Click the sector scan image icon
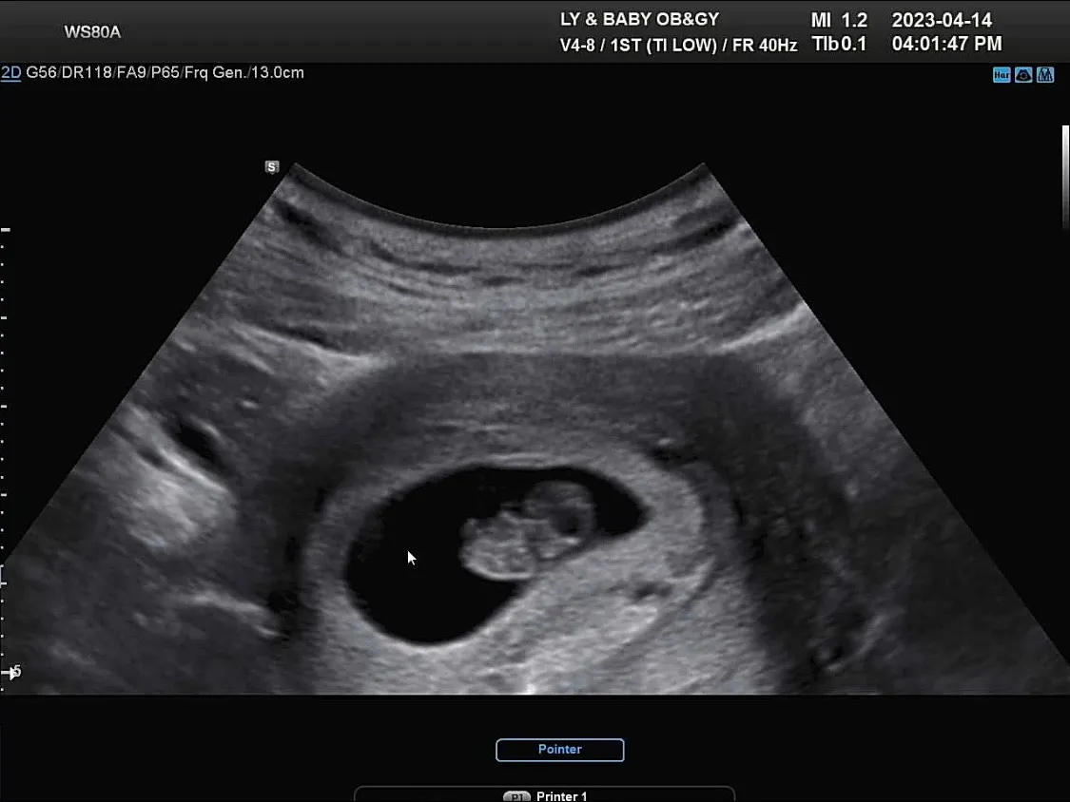 [1022, 75]
